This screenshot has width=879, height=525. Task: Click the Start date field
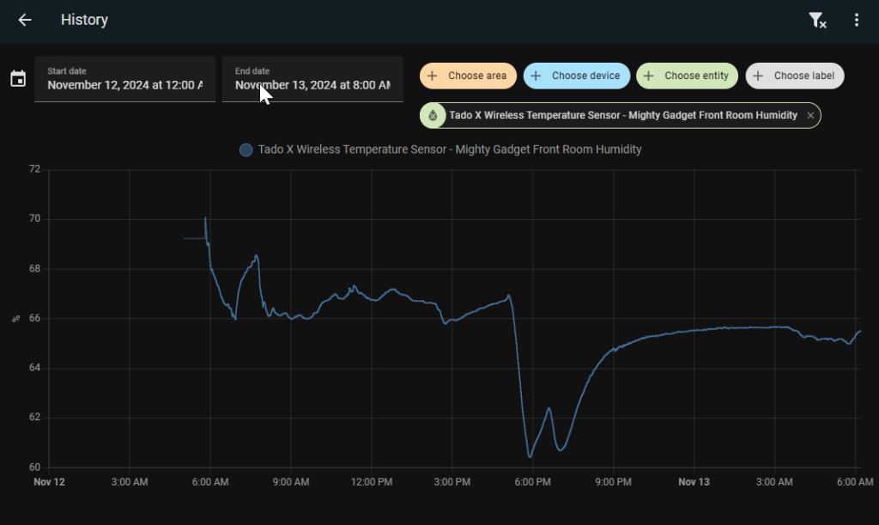tap(124, 79)
